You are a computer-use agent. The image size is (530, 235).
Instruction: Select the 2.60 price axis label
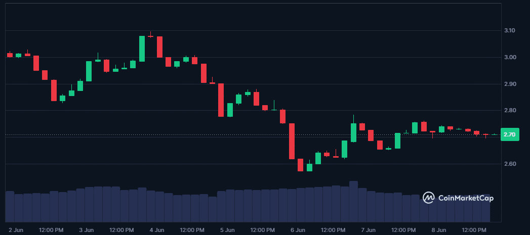click(510, 164)
